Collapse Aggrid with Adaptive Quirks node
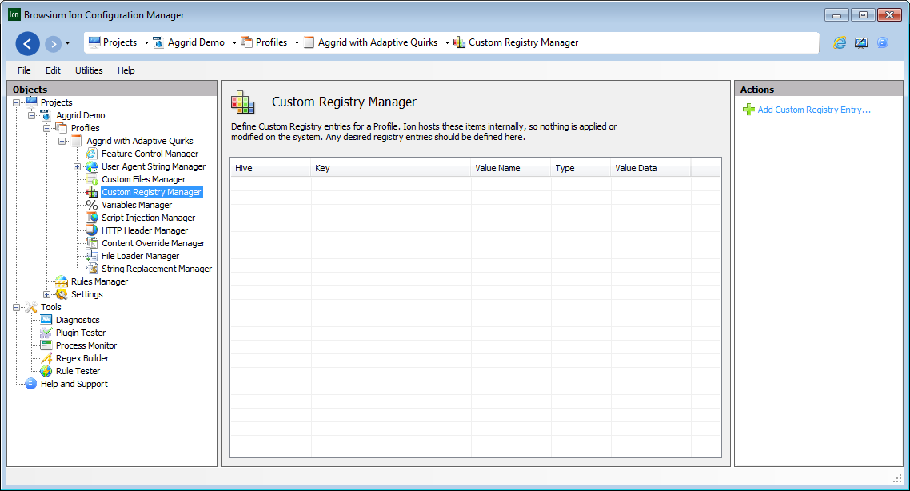 pyautogui.click(x=62, y=141)
